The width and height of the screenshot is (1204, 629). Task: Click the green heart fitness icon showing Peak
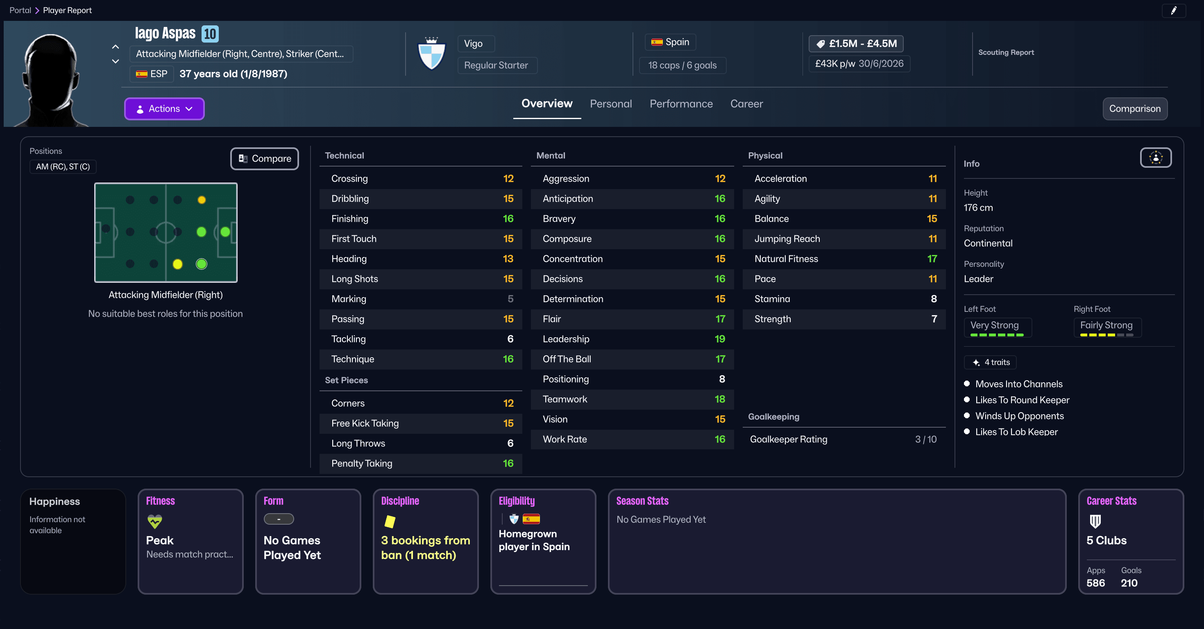click(x=154, y=522)
